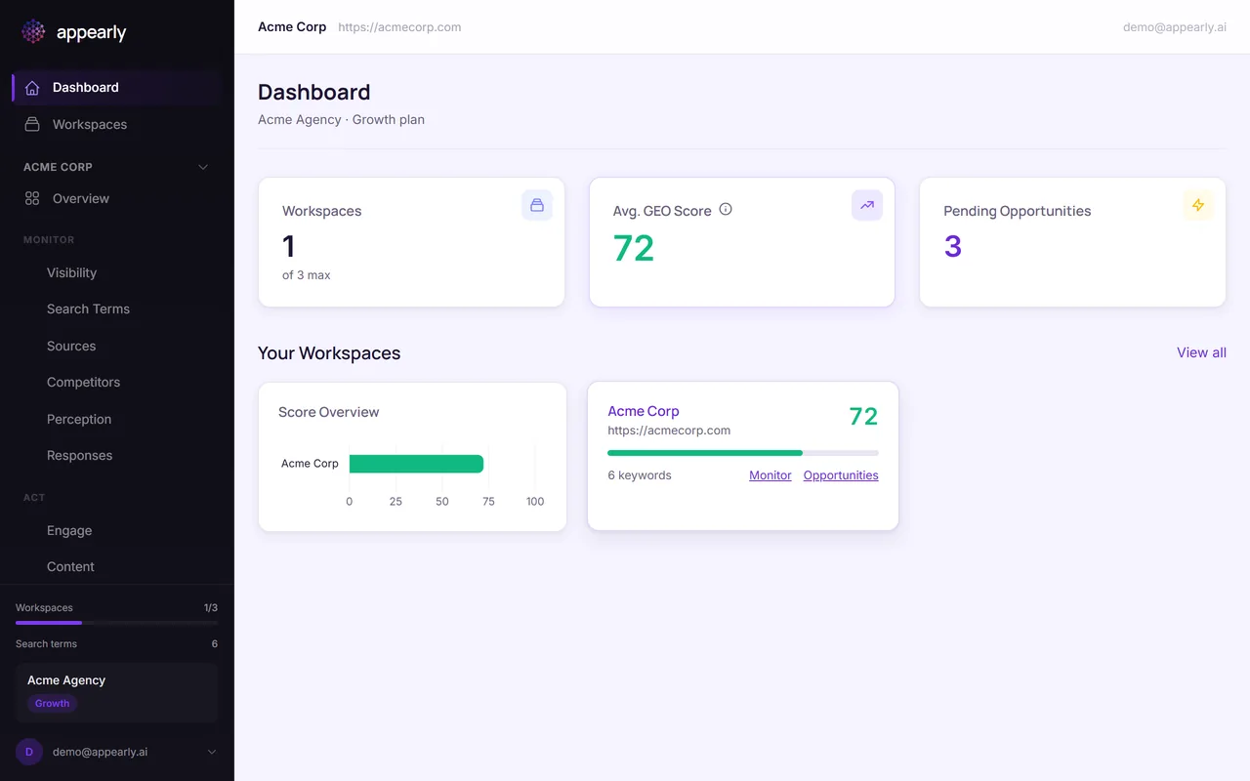Click the Workspaces briefcase icon in sidebar

[x=33, y=124]
